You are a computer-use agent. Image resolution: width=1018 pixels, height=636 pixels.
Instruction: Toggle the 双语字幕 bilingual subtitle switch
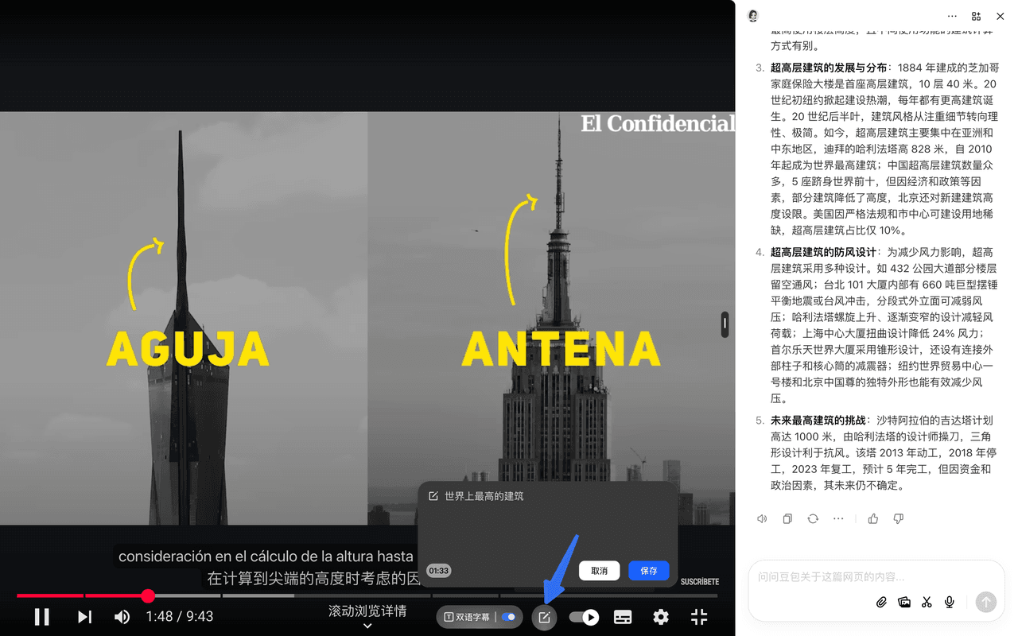(508, 617)
